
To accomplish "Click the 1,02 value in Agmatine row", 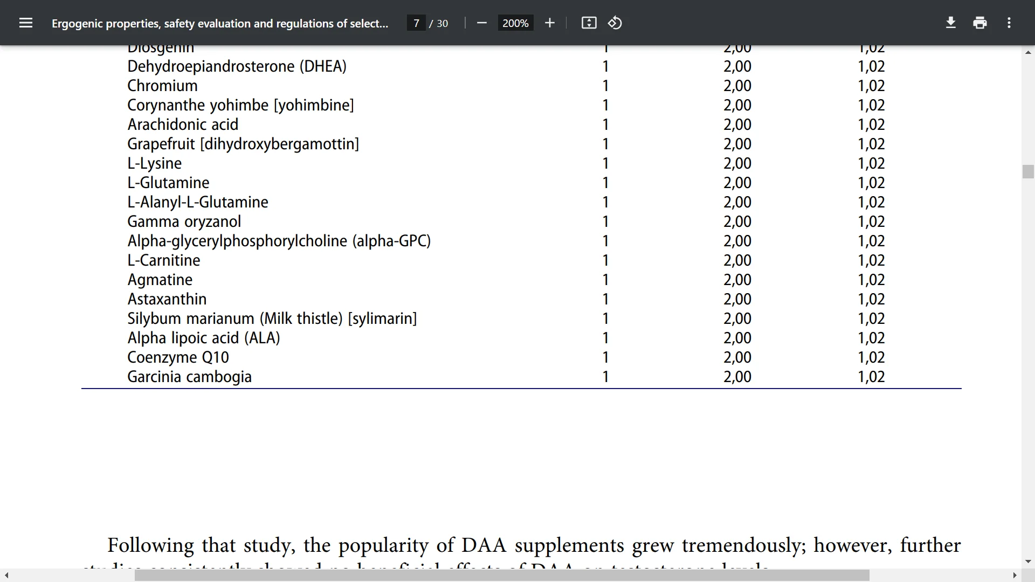I will 871,280.
